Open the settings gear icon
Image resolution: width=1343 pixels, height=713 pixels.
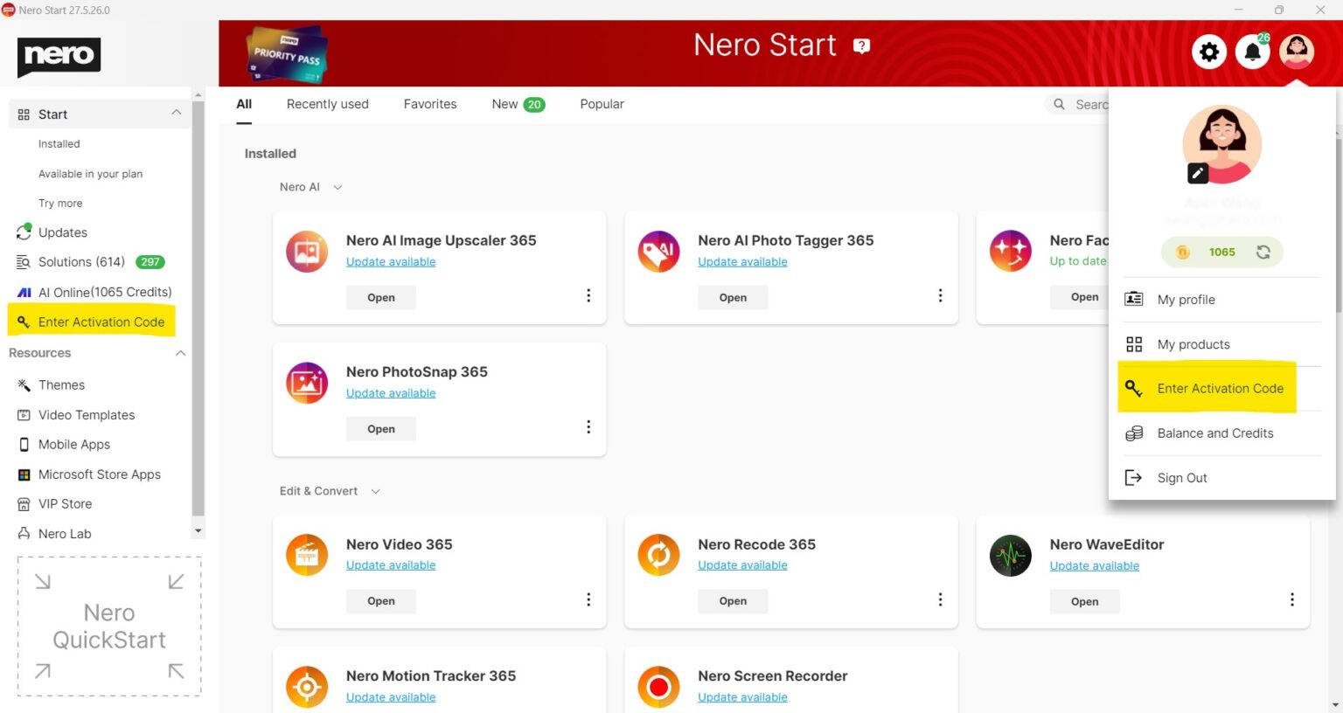(x=1208, y=52)
